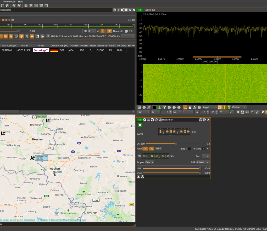Click the Country column header
267x231 pixels.
coord(54,46)
